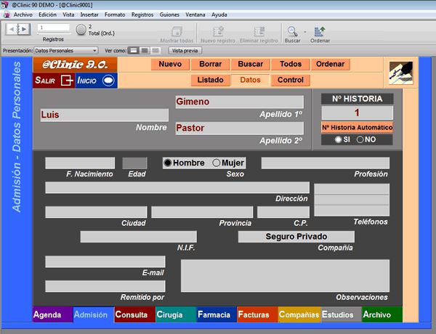This screenshot has width=436, height=334.
Task: Click the Buscar magnifier toolbar icon
Action: [x=292, y=31]
